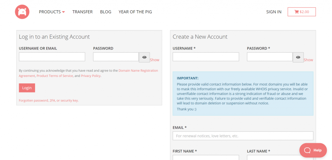This screenshot has height=160, width=332.
Task: Open Domain Name Registration Agreement link
Action: pos(138,70)
